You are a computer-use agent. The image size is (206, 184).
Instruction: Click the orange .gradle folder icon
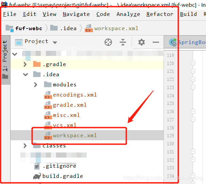(x=37, y=64)
